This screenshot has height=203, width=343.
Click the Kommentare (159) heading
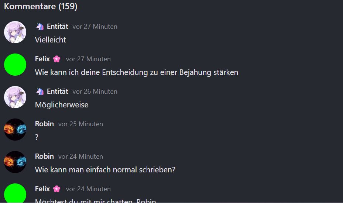(x=41, y=6)
